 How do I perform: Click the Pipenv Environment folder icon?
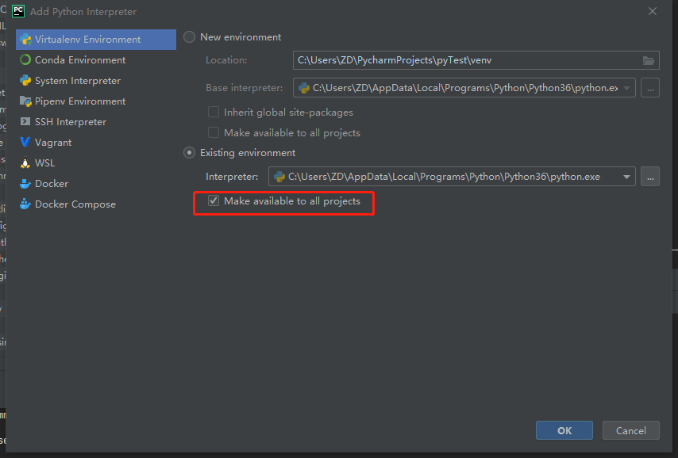point(25,101)
